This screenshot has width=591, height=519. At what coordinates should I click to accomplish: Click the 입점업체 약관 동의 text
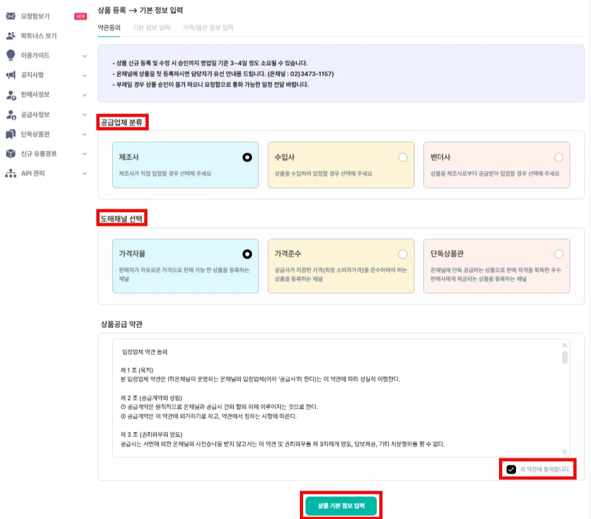tap(145, 352)
